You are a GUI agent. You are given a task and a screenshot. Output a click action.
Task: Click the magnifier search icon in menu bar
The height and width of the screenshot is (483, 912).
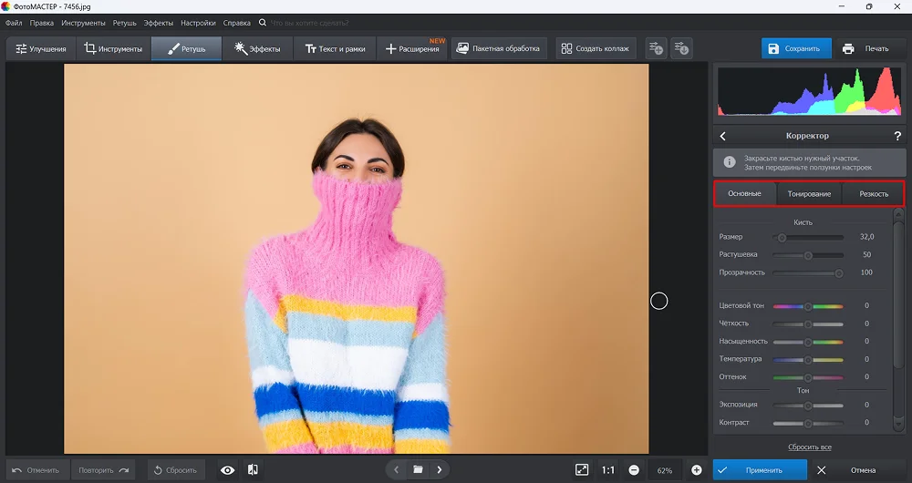coord(263,23)
